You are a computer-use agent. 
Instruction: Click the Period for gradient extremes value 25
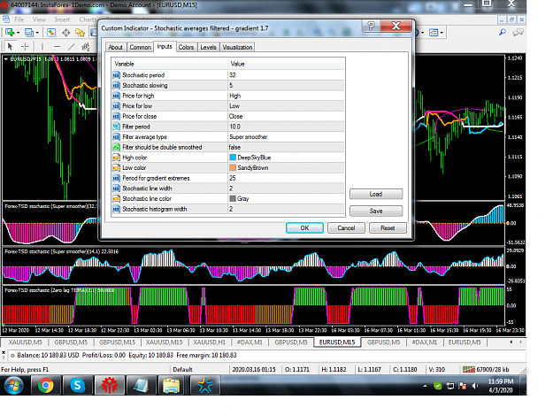[x=286, y=178]
